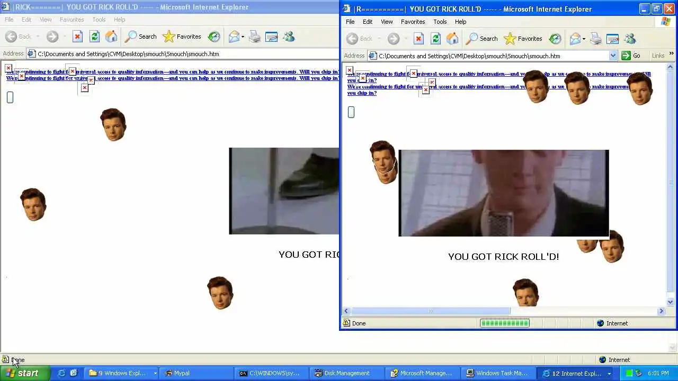The height and width of the screenshot is (381, 678).
Task: Open Help menu in front IE window
Action: pyautogui.click(x=460, y=22)
